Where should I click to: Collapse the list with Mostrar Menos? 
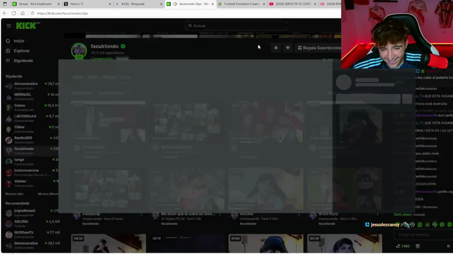(48, 194)
